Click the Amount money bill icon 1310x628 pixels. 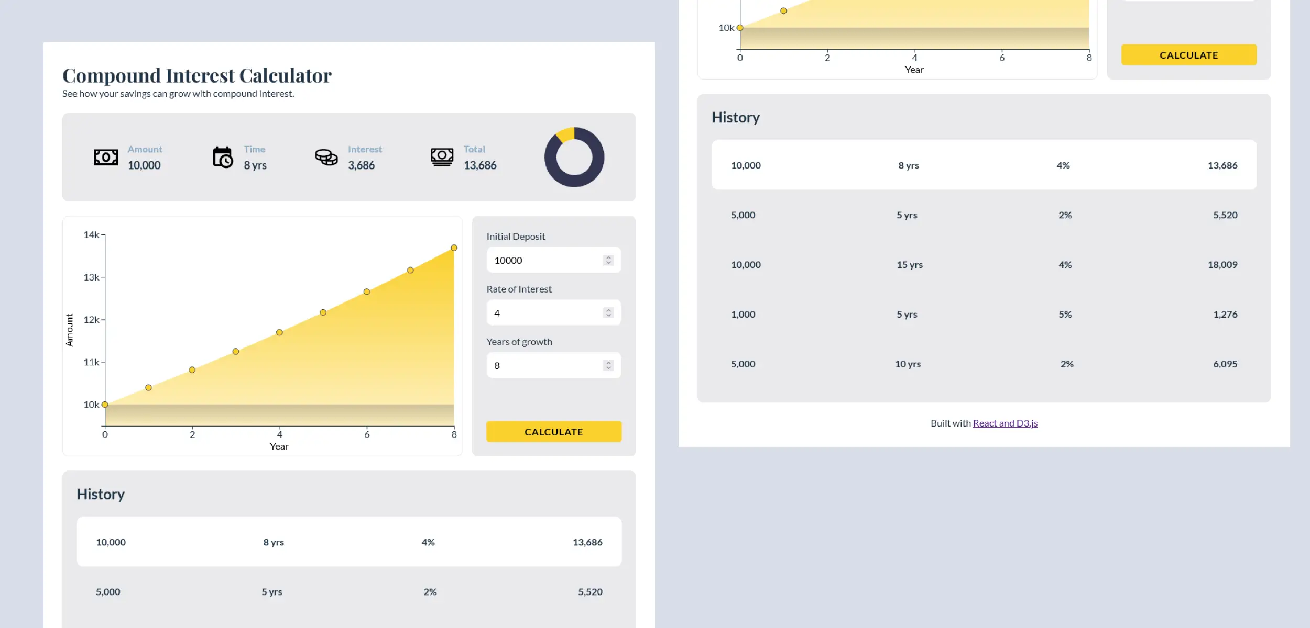click(x=105, y=156)
